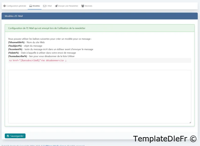
Task: Go to Envoyer une Newsletter tab
Action: [x=68, y=6]
